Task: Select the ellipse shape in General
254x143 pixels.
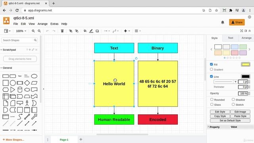Action: [34, 76]
